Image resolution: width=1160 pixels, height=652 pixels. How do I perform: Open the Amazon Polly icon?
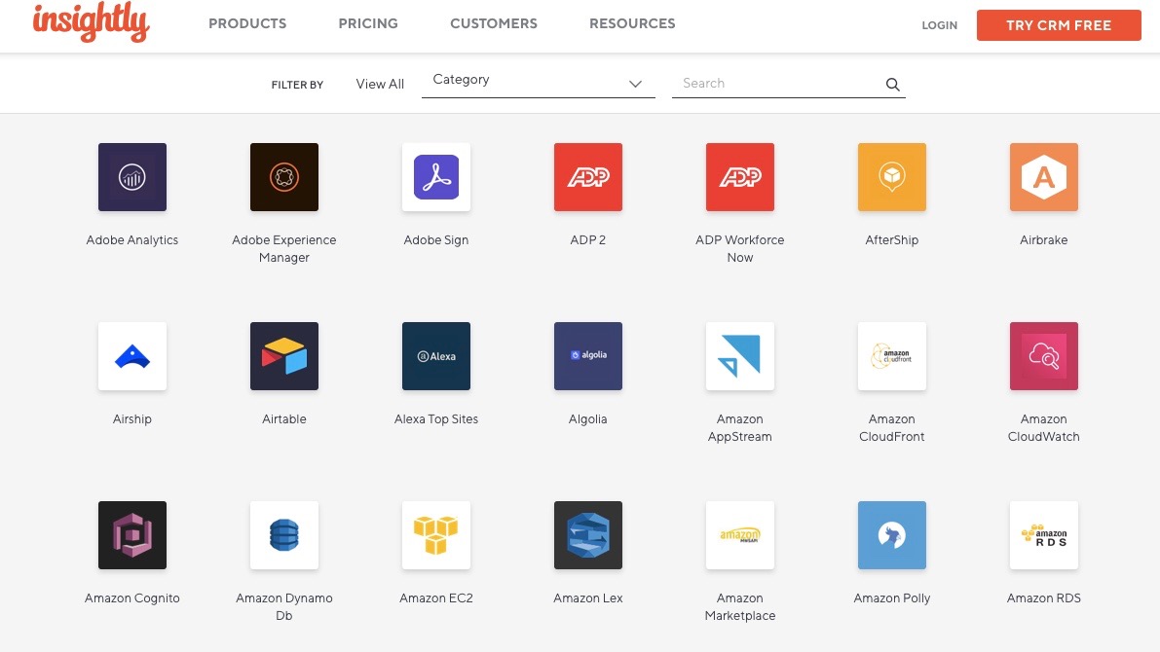[892, 535]
